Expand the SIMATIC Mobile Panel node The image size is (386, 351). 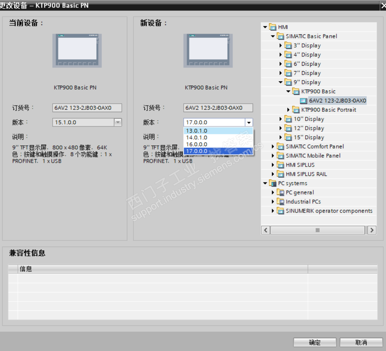pos(273,156)
